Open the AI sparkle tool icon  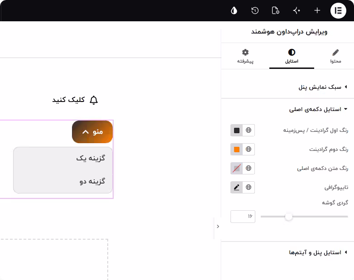click(x=297, y=10)
